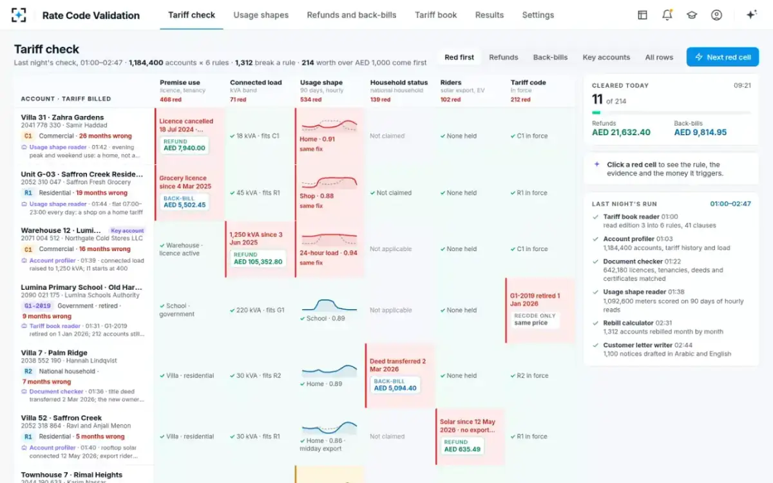The image size is (773, 483).
Task: Click the sparkle icon in the red cell hint card
Action: tap(596, 165)
